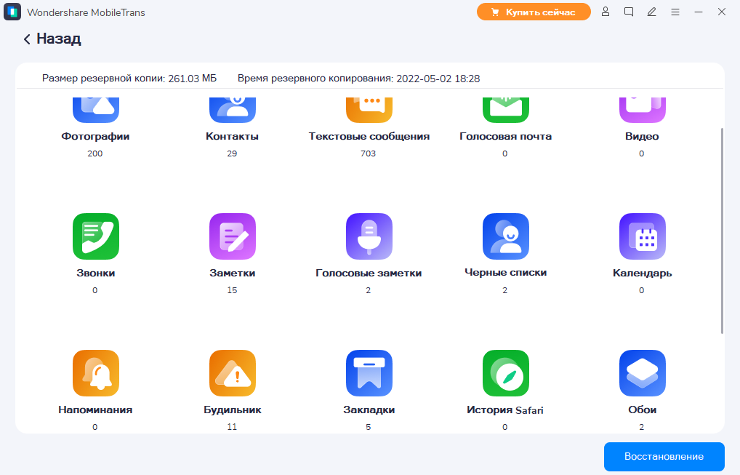Screen dimensions: 740x475
Task: Open the Обои wallpaper icon
Action: click(643, 373)
